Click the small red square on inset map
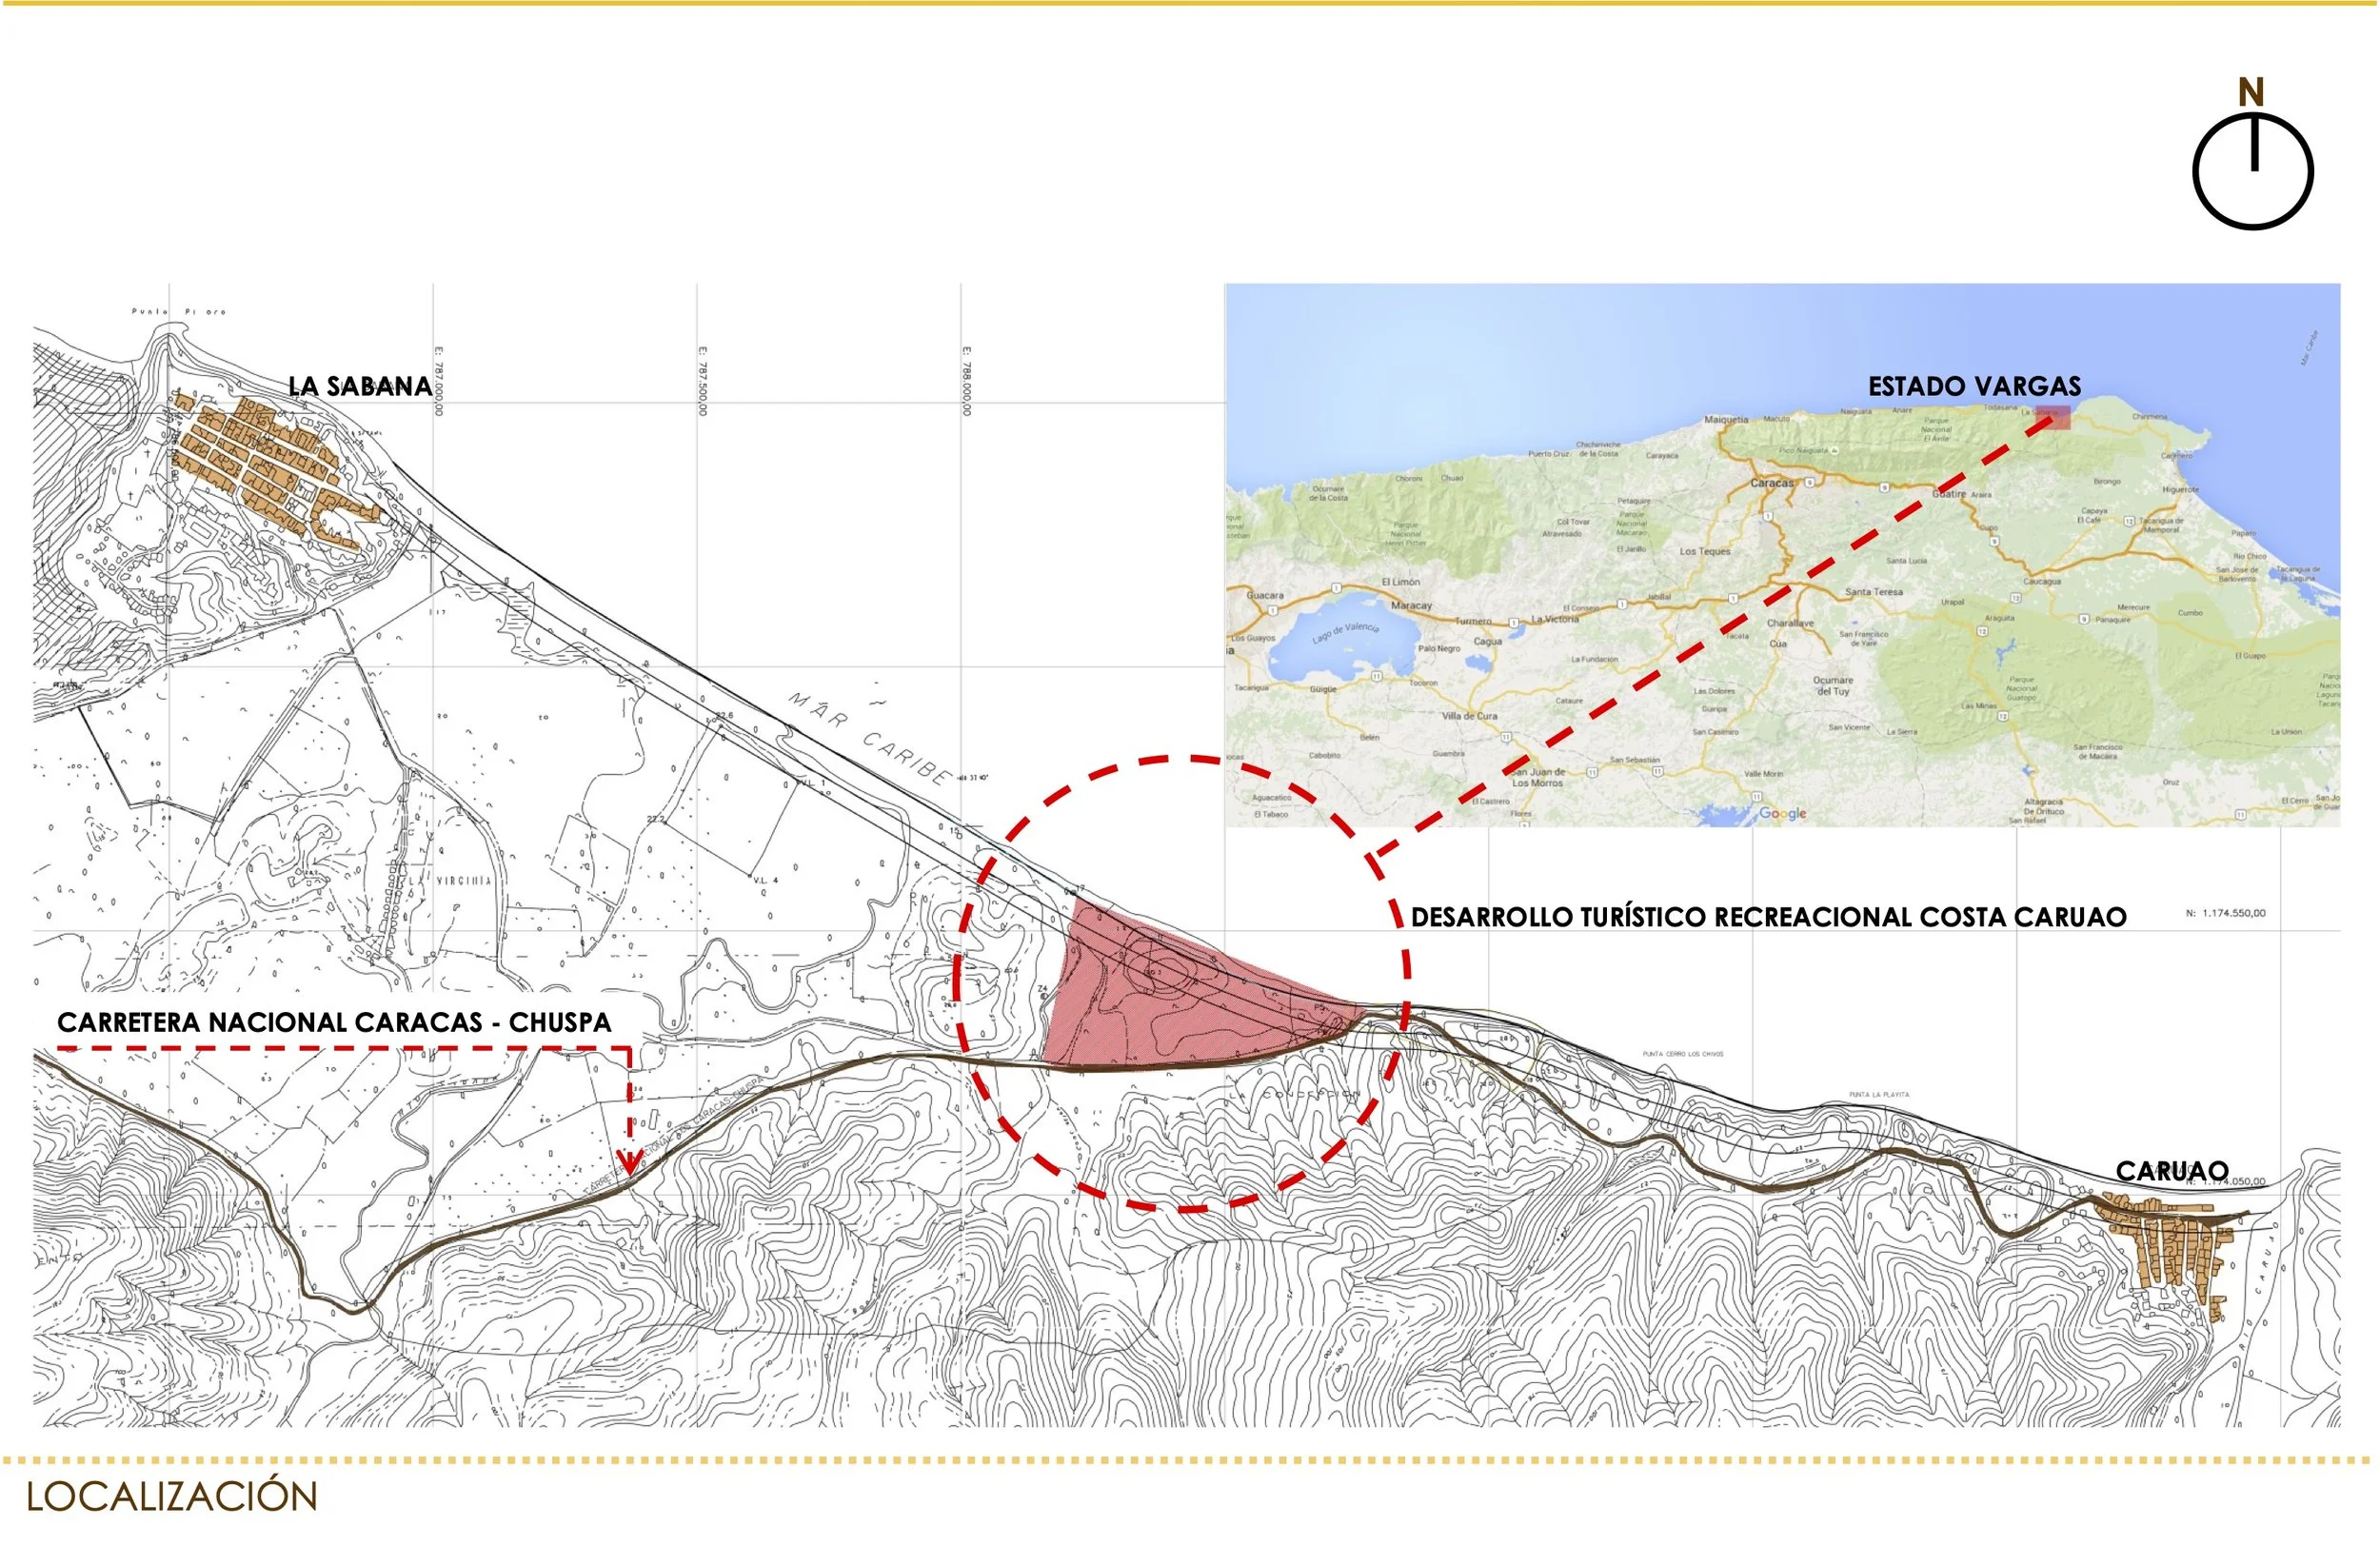The height and width of the screenshot is (1546, 2380). pos(2055,418)
